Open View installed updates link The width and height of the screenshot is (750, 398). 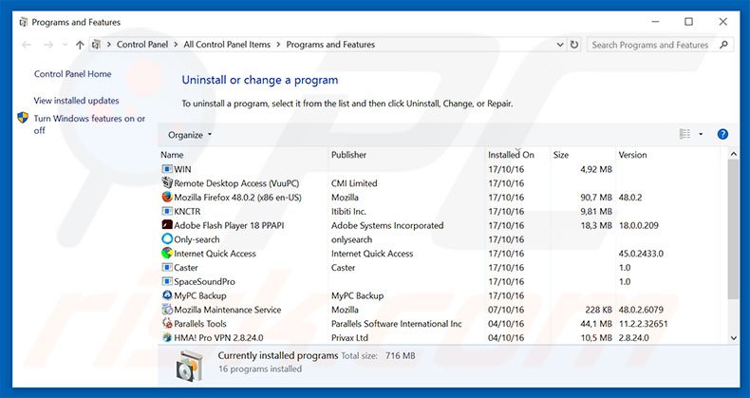click(x=77, y=101)
